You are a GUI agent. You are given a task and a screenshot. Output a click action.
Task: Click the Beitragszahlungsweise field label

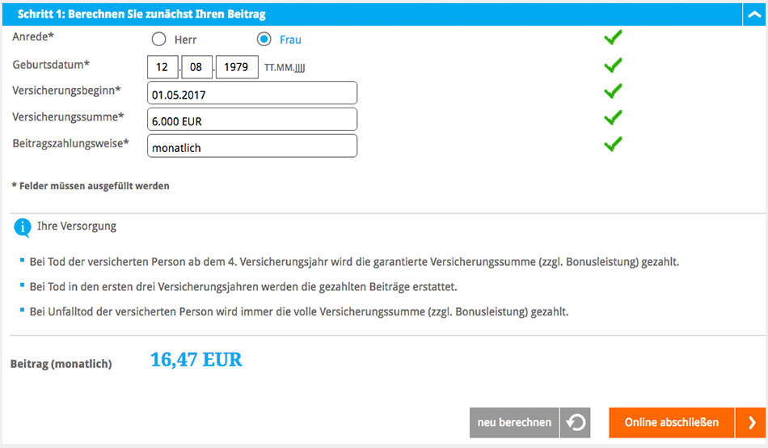70,144
